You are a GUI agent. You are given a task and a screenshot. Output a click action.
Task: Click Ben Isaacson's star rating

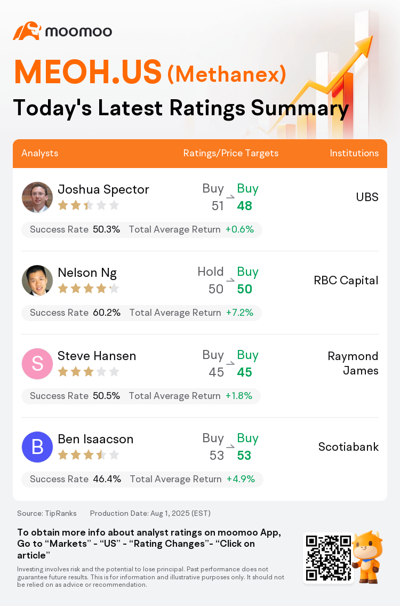pyautogui.click(x=88, y=455)
